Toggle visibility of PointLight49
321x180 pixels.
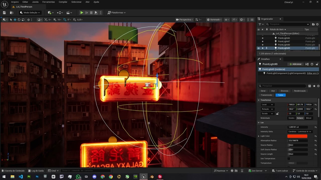(x=259, y=48)
